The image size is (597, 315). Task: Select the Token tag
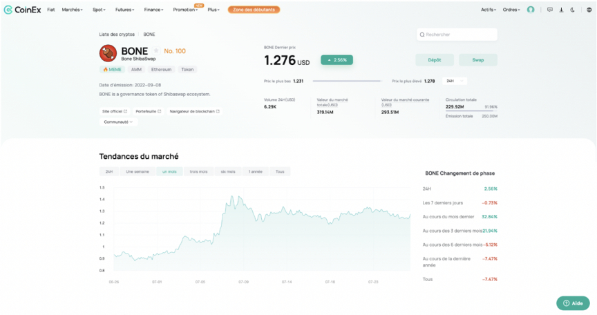click(187, 70)
